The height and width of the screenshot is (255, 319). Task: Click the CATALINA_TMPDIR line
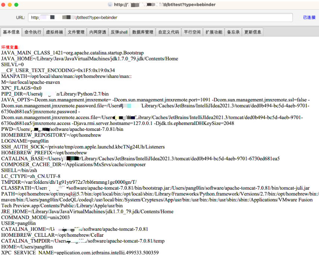pos(83,241)
